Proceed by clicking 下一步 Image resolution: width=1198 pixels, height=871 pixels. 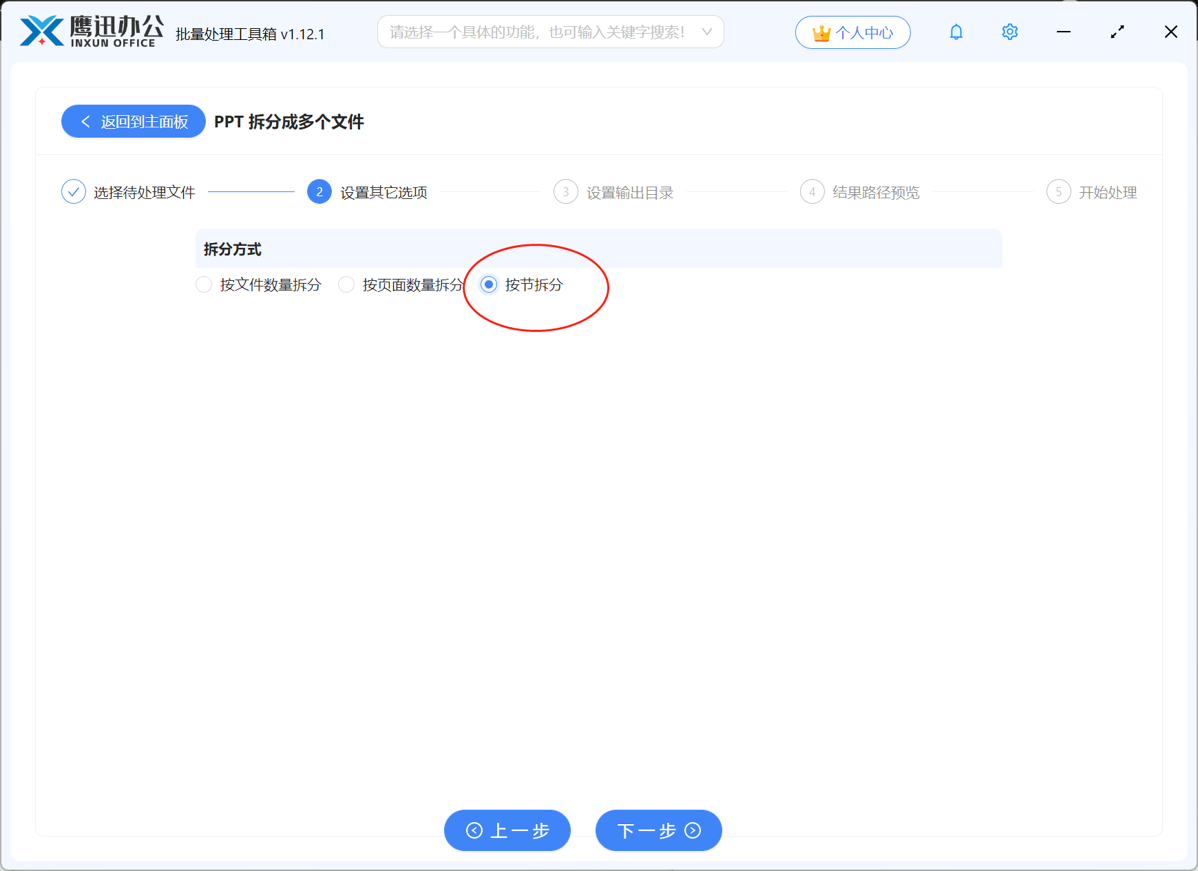(x=658, y=830)
